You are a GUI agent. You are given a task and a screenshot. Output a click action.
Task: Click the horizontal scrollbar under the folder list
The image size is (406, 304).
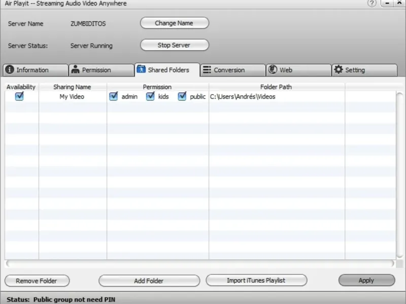point(200,263)
